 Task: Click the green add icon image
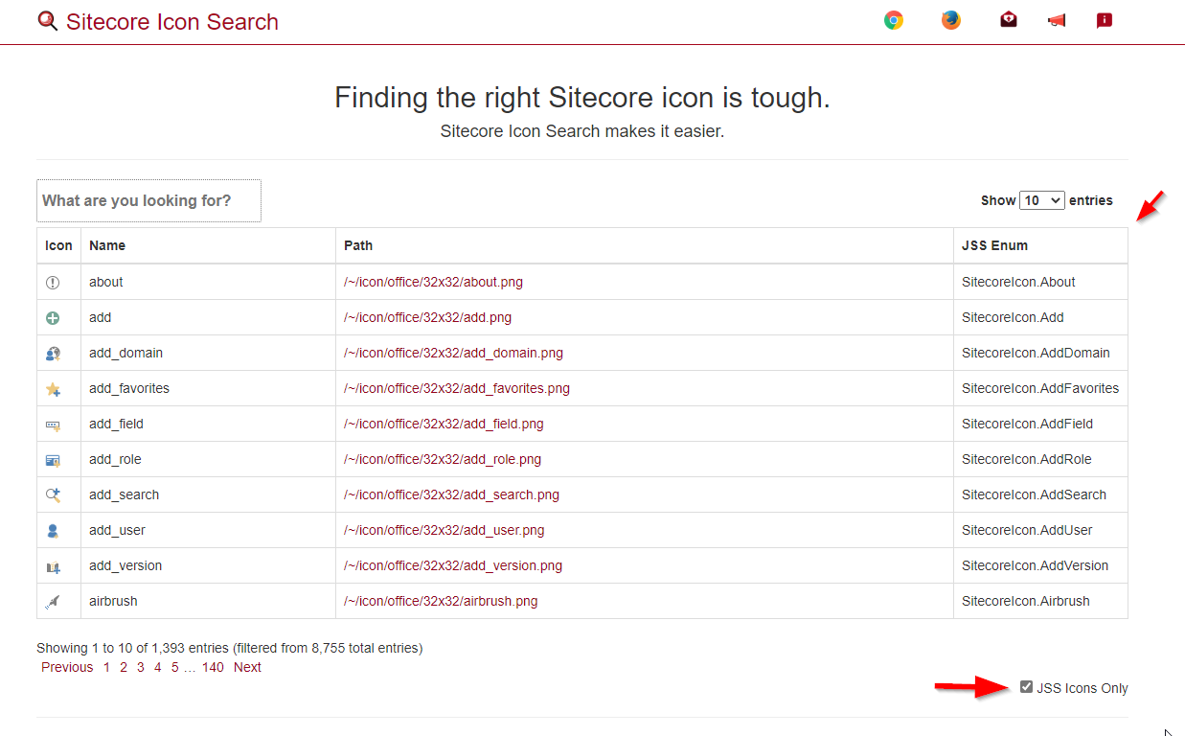[x=53, y=318]
